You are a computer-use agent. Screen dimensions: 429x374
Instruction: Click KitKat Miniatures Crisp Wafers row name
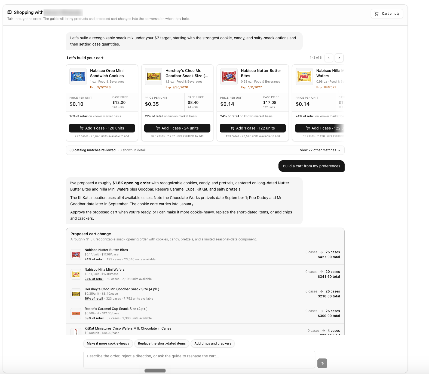pyautogui.click(x=128, y=328)
